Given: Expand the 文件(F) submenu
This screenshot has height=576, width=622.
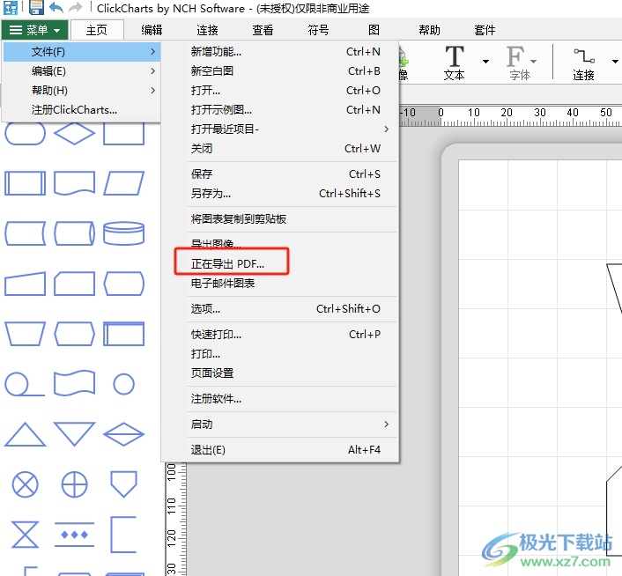Looking at the screenshot, I should pos(82,52).
